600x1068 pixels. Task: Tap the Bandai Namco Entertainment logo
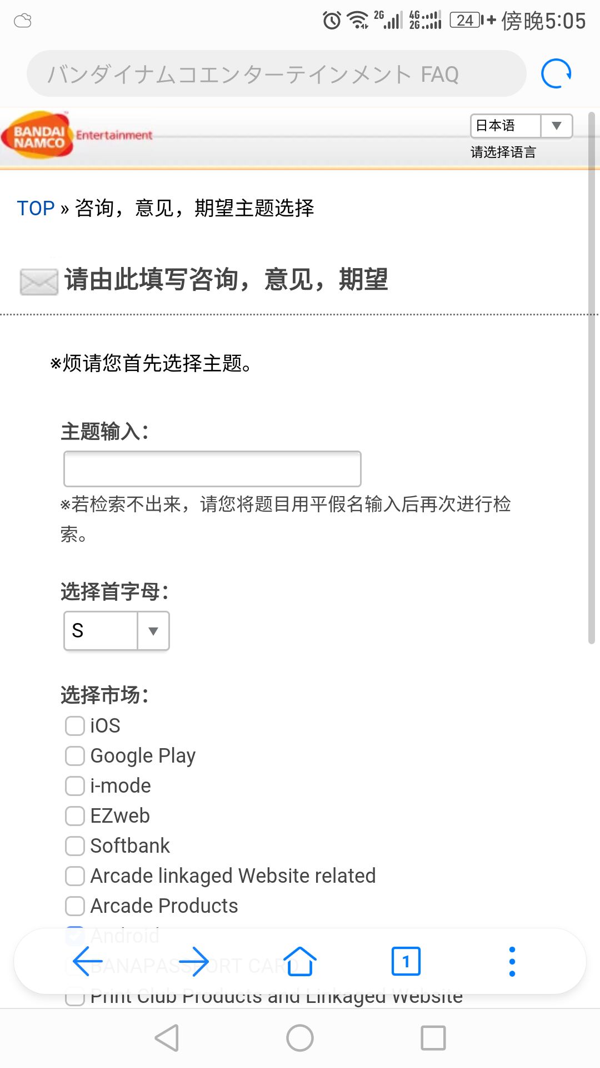tap(77, 136)
